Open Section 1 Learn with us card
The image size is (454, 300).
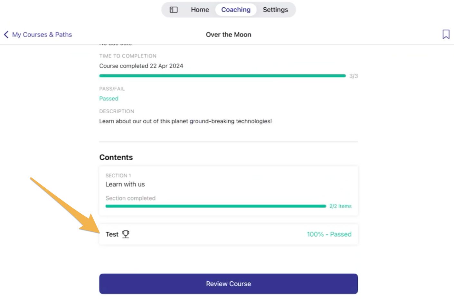[x=229, y=191]
